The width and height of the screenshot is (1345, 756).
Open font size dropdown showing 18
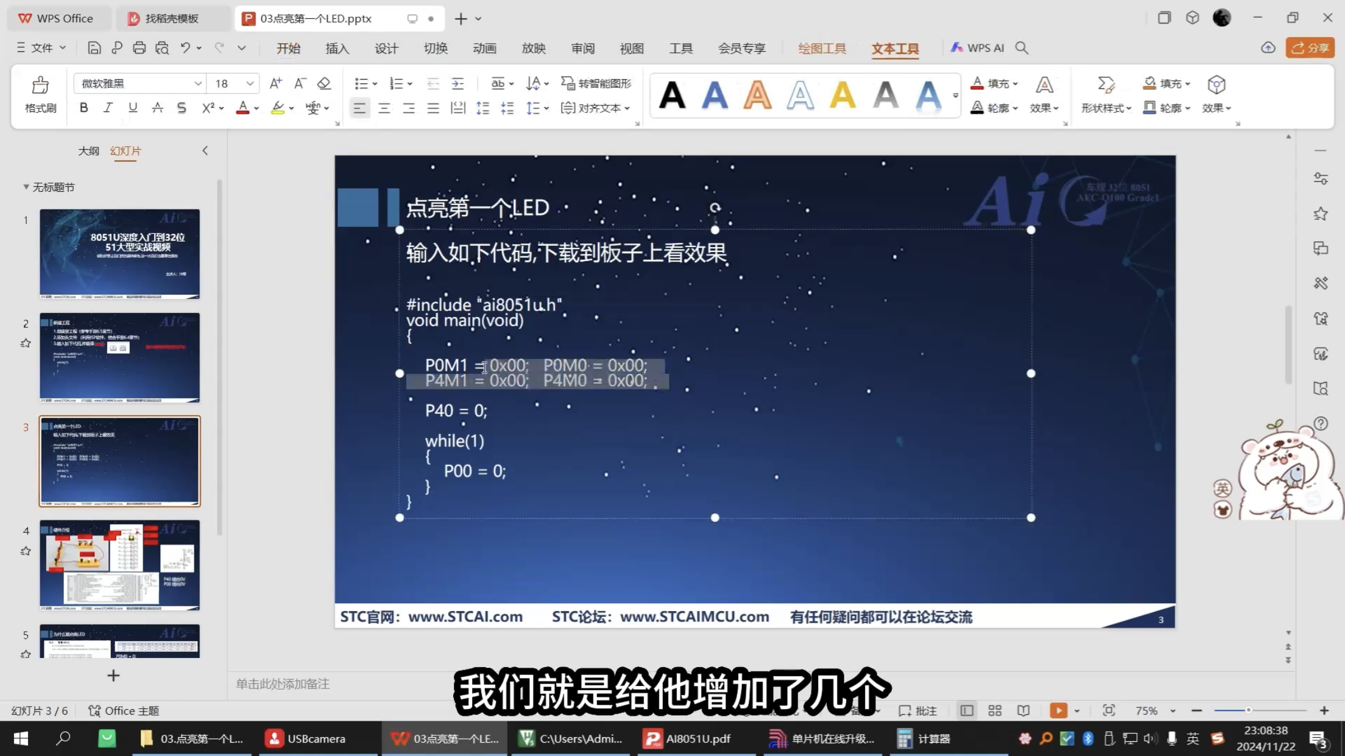tap(250, 83)
